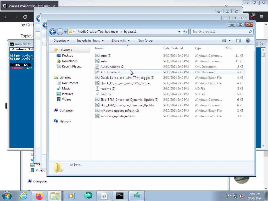Image resolution: width=268 pixels, height=201 pixels.
Task: Expand the More view options arrow
Action: (x=230, y=41)
